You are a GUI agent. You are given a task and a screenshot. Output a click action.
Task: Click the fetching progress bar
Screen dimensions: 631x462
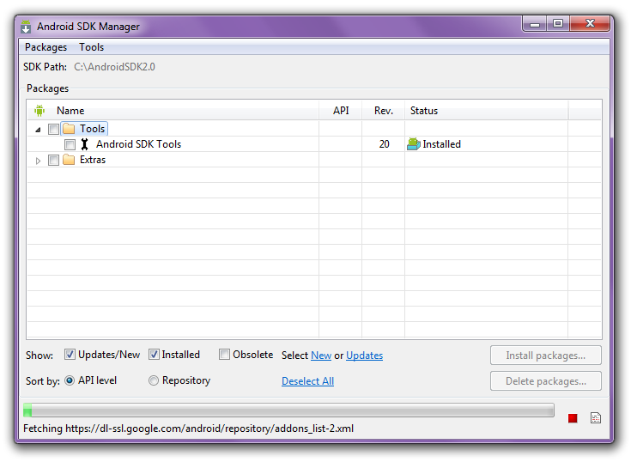click(x=288, y=410)
